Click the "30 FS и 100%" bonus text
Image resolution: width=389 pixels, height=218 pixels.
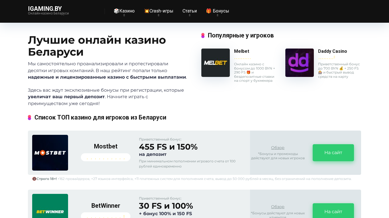pos(166,206)
